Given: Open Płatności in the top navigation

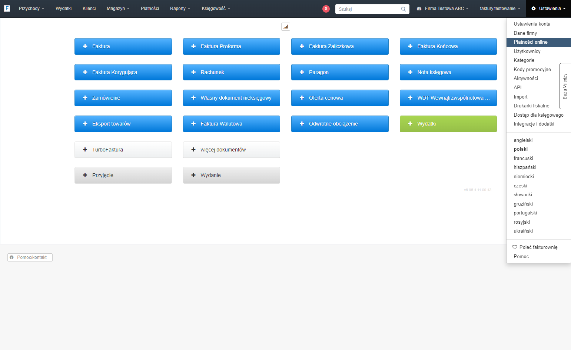Looking at the screenshot, I should tap(150, 9).
